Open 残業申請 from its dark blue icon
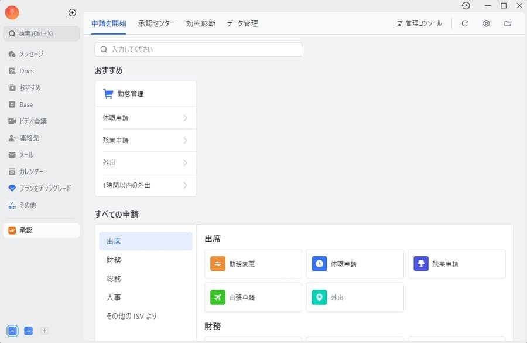 [x=421, y=263]
